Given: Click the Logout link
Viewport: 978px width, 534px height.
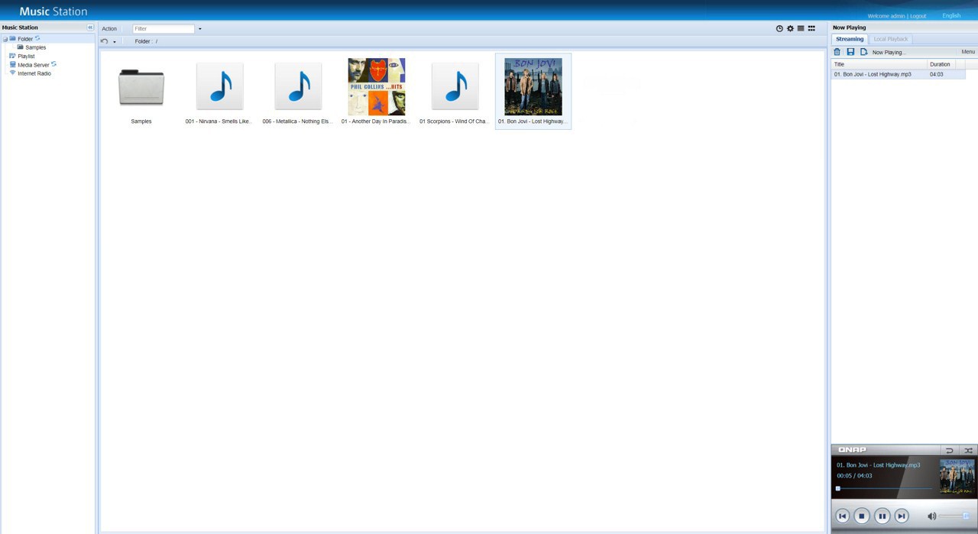Looking at the screenshot, I should click(918, 16).
